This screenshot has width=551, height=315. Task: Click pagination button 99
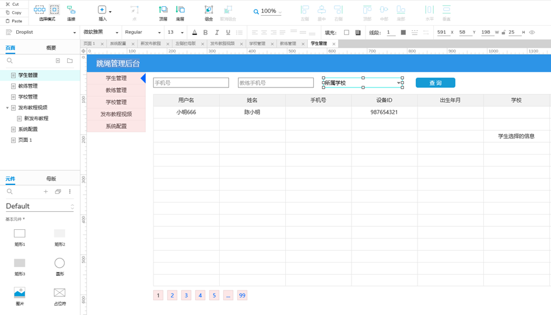pyautogui.click(x=242, y=295)
